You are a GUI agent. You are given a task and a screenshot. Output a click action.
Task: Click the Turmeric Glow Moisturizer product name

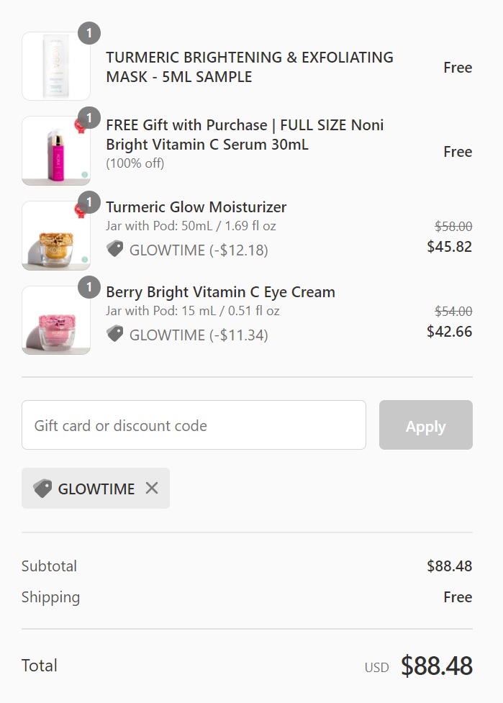(x=196, y=207)
